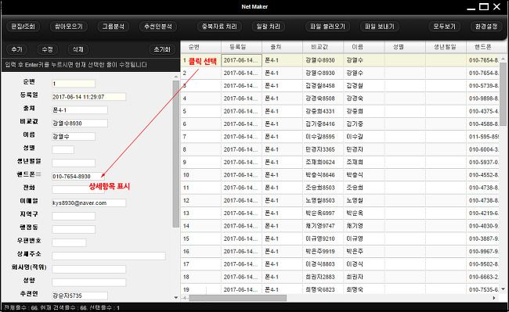Viewport: 509px width, 312px height.
Task: Click the 이름 input field in form
Action: 74,136
